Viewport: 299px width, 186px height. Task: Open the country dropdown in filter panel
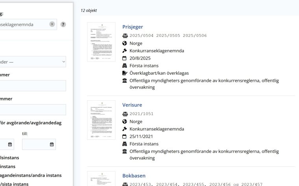pos(33,62)
